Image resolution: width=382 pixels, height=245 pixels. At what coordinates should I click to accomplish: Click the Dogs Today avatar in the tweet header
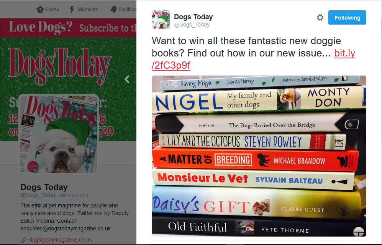(x=161, y=20)
